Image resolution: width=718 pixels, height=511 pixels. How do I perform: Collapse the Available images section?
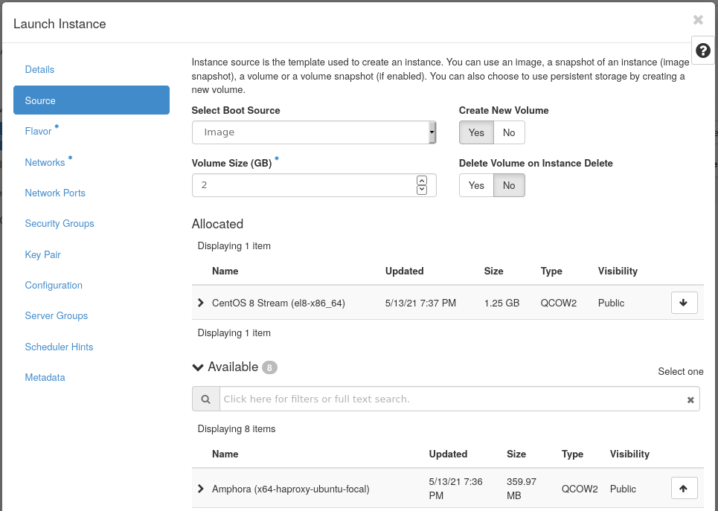pyautogui.click(x=198, y=367)
